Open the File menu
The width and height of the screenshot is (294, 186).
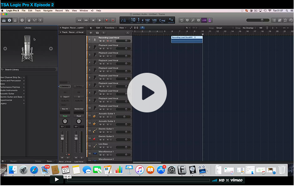(x=23, y=11)
